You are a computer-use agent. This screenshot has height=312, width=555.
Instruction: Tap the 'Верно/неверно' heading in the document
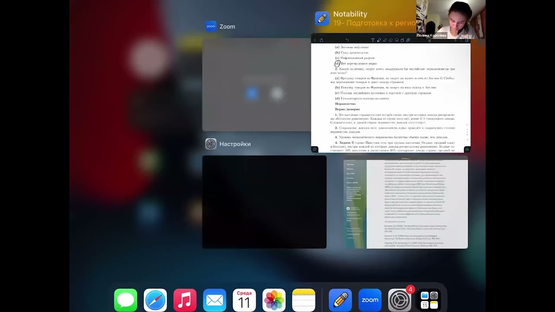(347, 109)
